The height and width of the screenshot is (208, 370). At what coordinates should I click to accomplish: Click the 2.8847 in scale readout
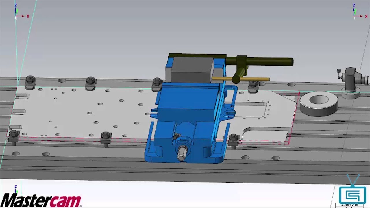[x=350, y=205]
